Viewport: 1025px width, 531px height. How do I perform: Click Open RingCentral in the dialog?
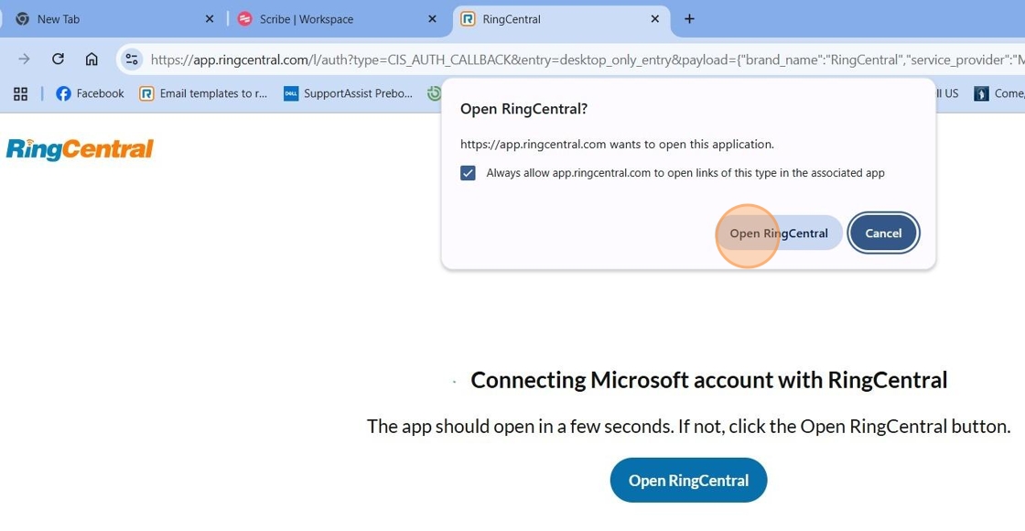point(779,233)
